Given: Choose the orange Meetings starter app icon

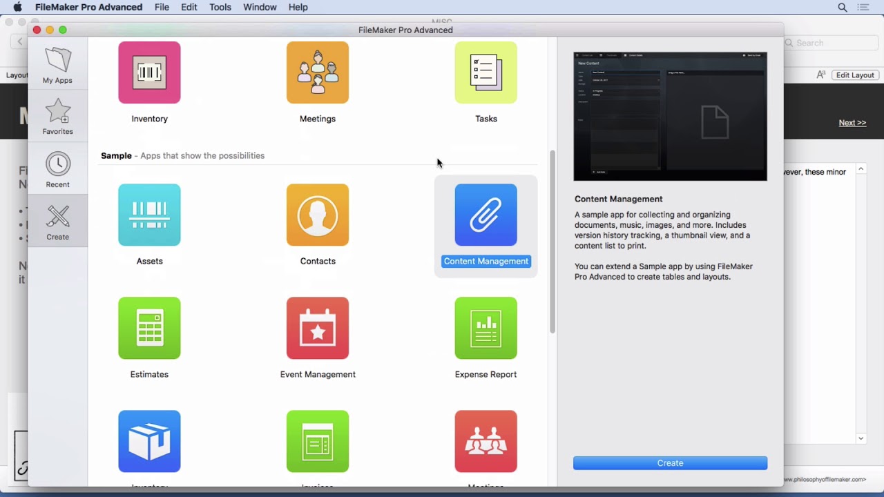Looking at the screenshot, I should tap(318, 72).
